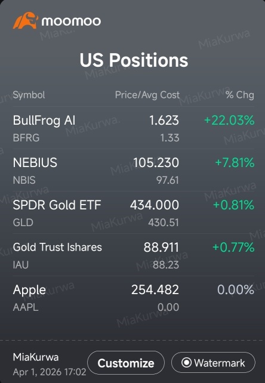Screen dimensions: 265x383
Task: Sort by Price/Avg Cost column header
Action: pos(147,95)
